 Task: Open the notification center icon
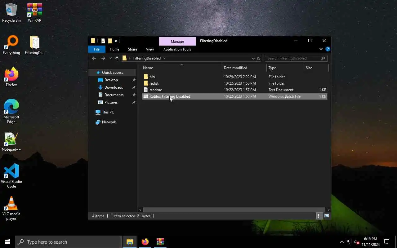point(387,242)
